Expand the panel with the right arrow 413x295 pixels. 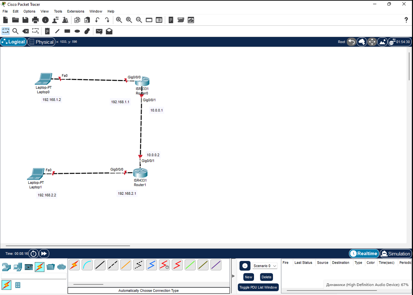[233, 276]
